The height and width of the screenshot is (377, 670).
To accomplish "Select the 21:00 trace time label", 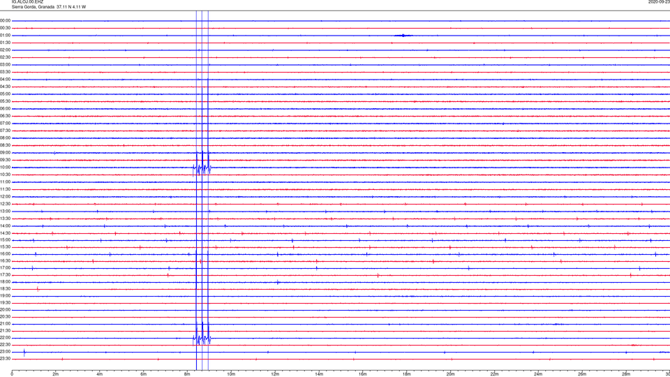I will coord(6,324).
